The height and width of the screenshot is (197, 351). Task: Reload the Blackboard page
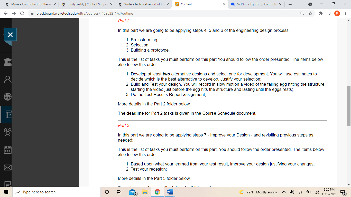[22, 13]
